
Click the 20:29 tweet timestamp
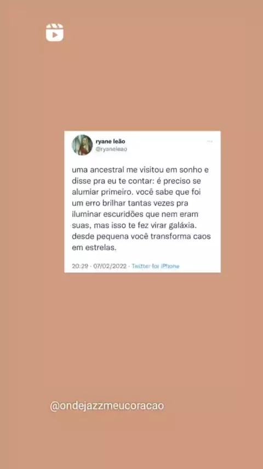click(80, 266)
